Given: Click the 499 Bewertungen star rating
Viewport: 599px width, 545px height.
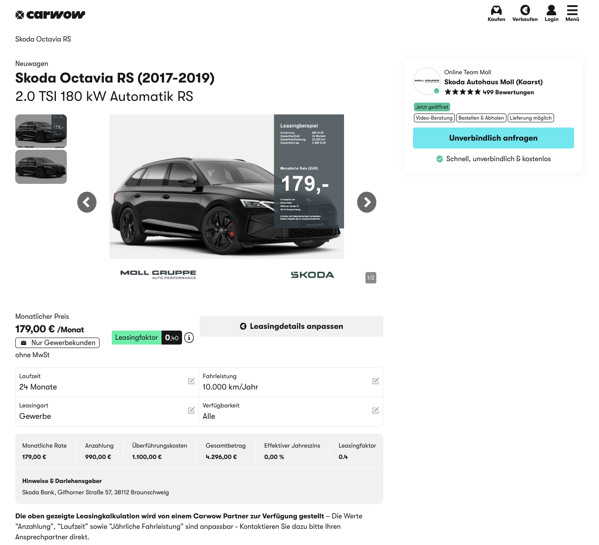Looking at the screenshot, I should pyautogui.click(x=489, y=92).
